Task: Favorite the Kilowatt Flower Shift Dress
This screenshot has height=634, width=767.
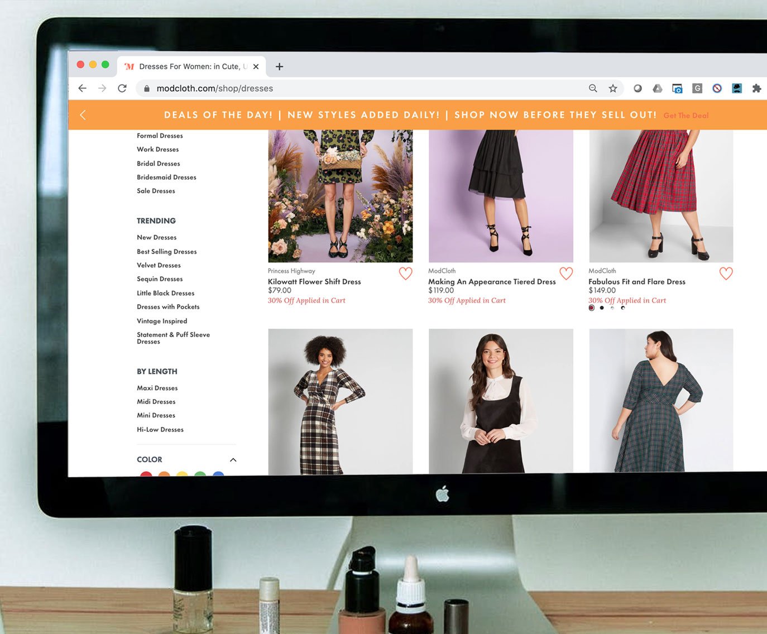Action: (x=406, y=273)
